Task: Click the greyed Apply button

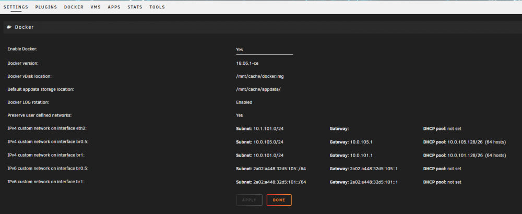Action: (250, 200)
